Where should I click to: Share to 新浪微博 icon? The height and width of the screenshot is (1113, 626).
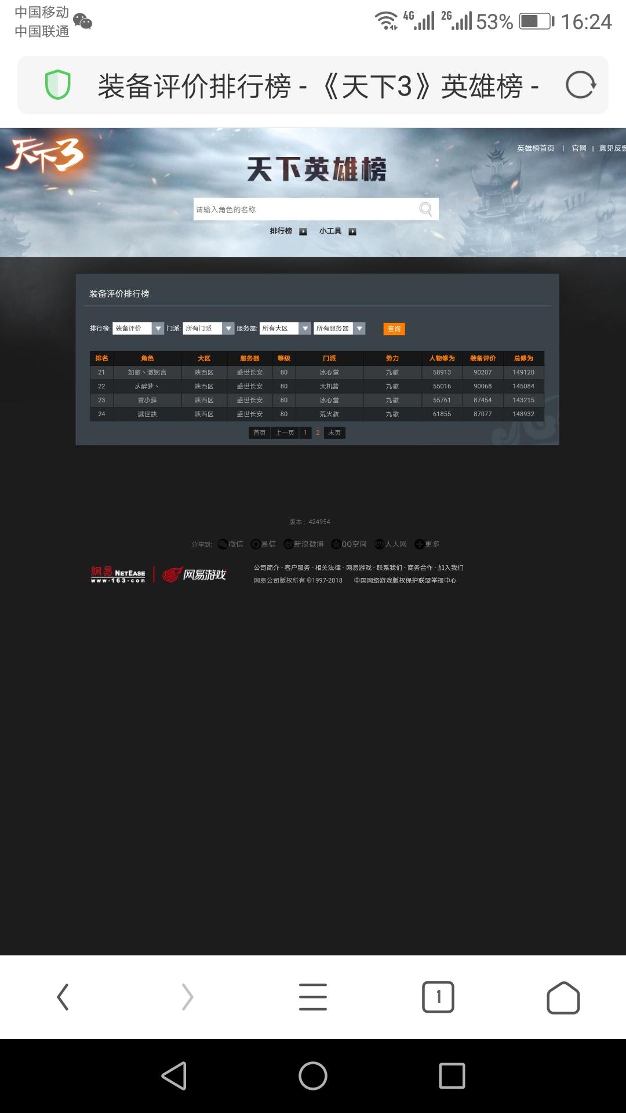(x=288, y=544)
